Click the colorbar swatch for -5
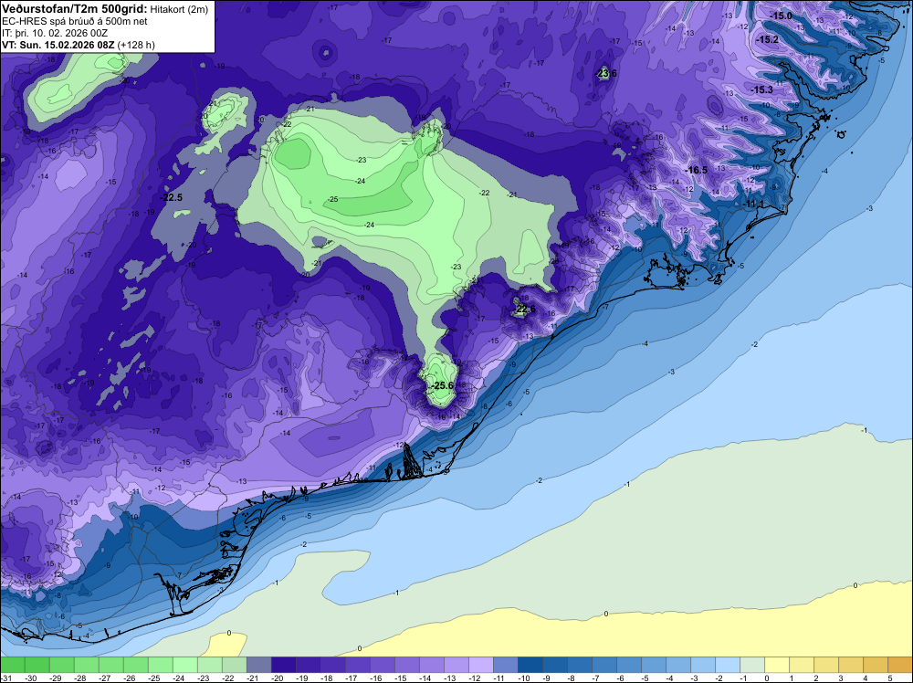This screenshot has height=683, width=913. pyautogui.click(x=654, y=665)
